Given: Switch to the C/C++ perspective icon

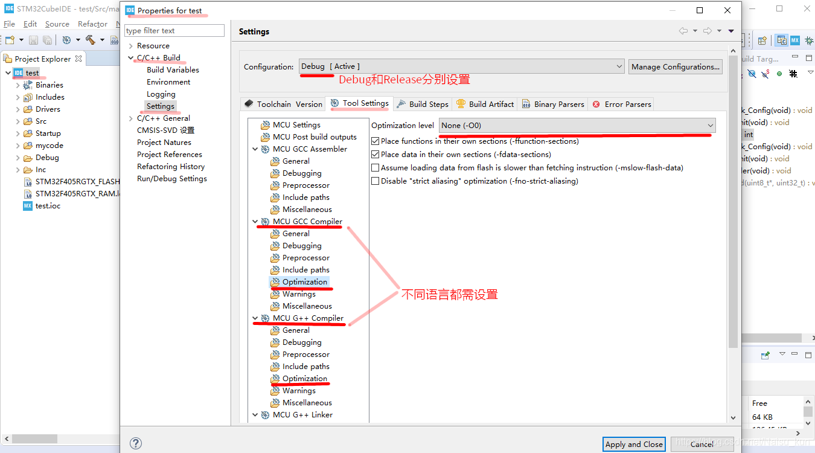Looking at the screenshot, I should (782, 40).
